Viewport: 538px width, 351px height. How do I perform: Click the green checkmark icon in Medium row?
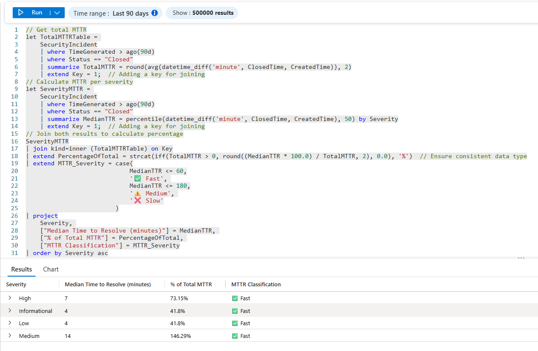(x=235, y=336)
